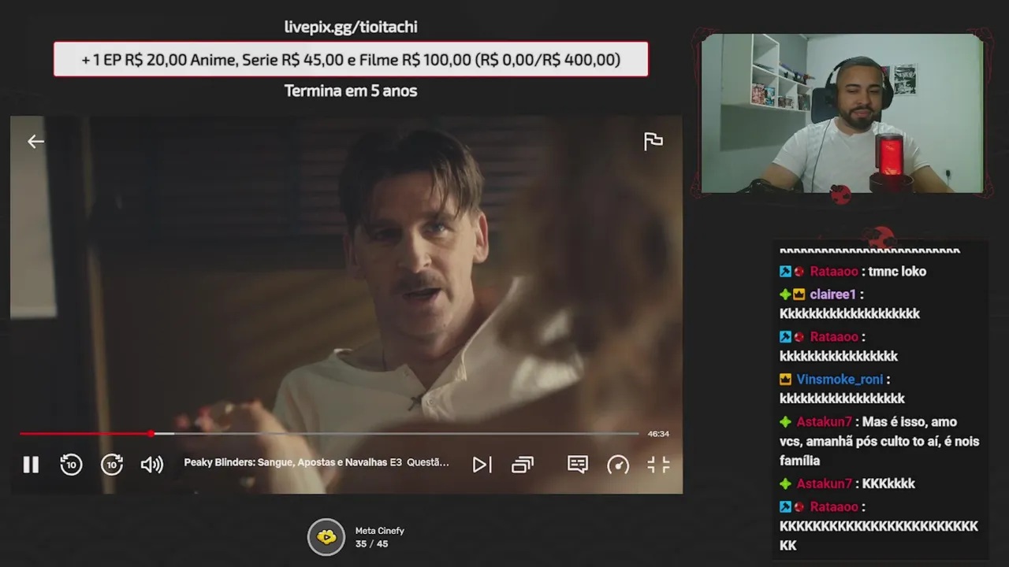Change the playback speed
This screenshot has width=1009, height=567.
(x=618, y=465)
